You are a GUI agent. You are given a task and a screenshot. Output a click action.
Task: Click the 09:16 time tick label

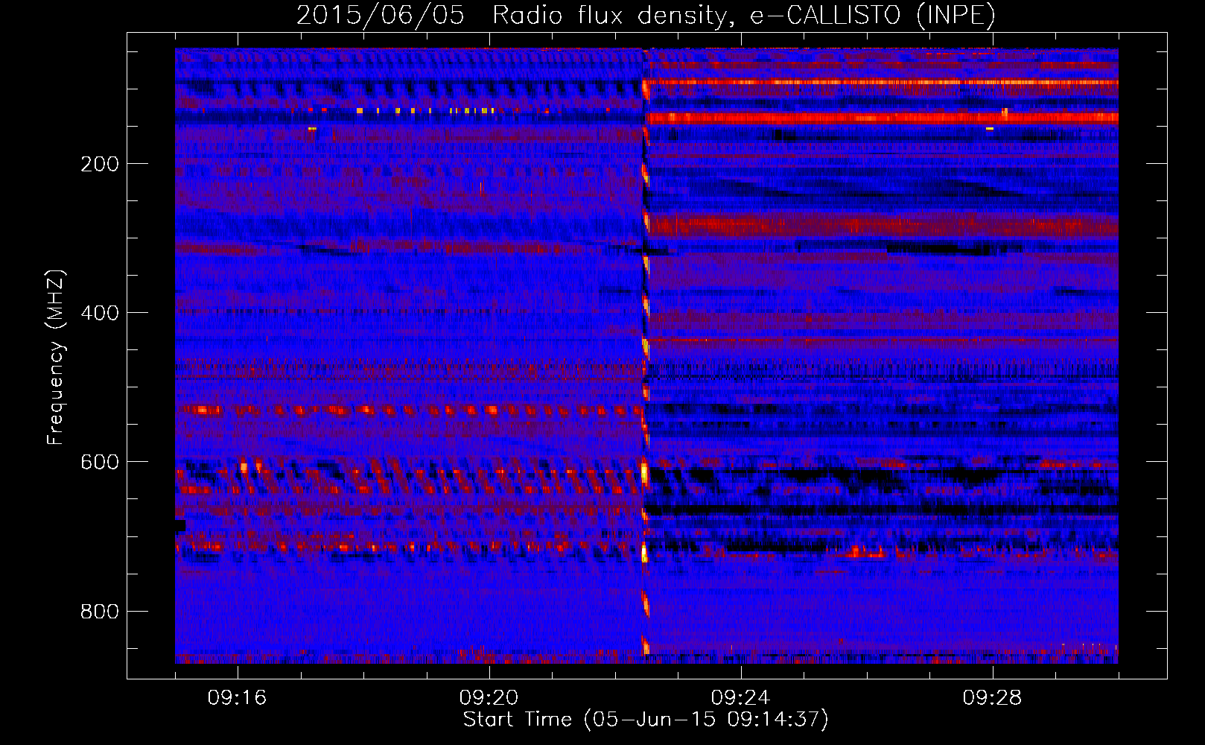coord(238,697)
